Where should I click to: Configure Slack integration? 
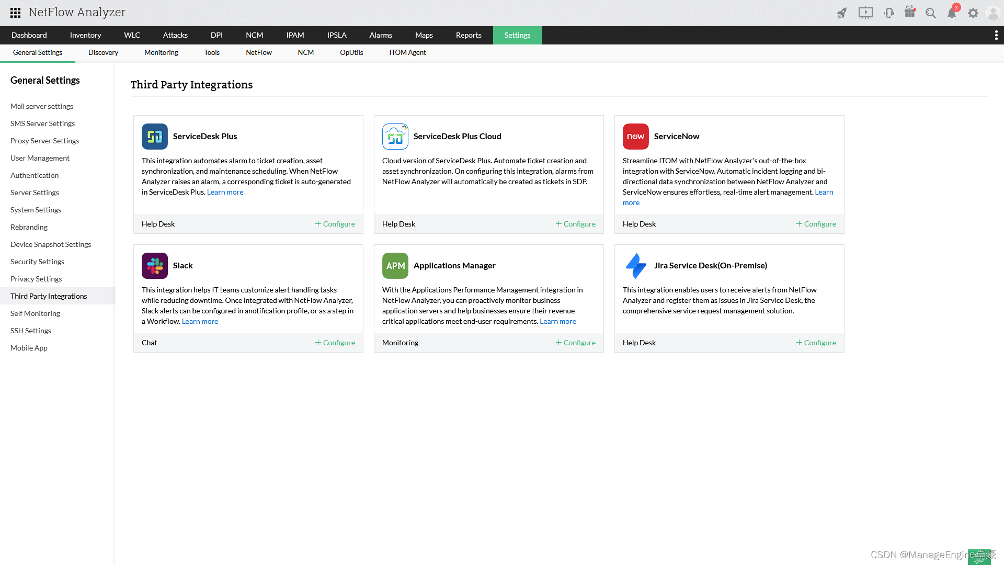pos(335,343)
